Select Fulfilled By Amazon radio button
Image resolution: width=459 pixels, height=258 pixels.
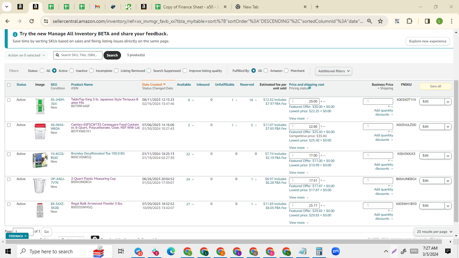click(266, 71)
